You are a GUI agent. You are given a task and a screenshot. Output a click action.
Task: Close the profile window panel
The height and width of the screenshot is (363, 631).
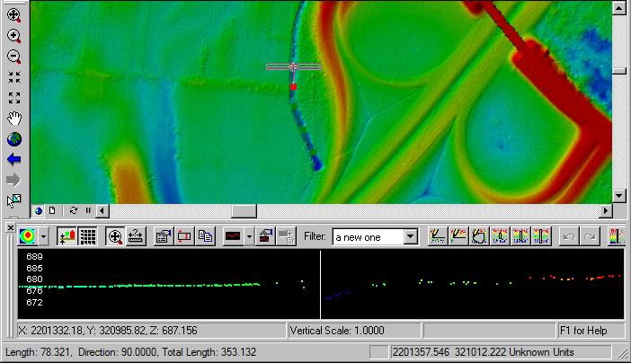coord(11,228)
